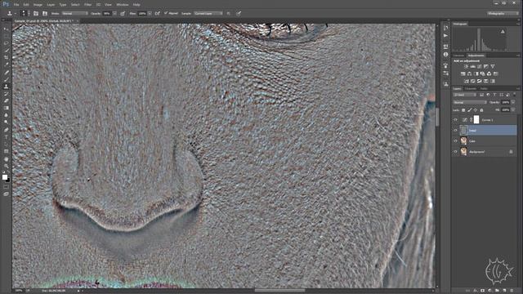Select the Brush tool

coord(6,79)
